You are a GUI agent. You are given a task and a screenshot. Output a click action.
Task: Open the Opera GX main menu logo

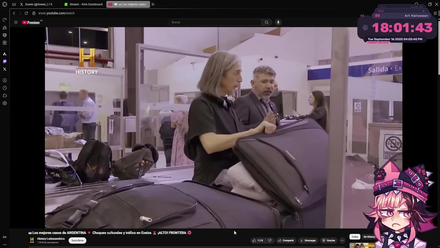point(4,4)
